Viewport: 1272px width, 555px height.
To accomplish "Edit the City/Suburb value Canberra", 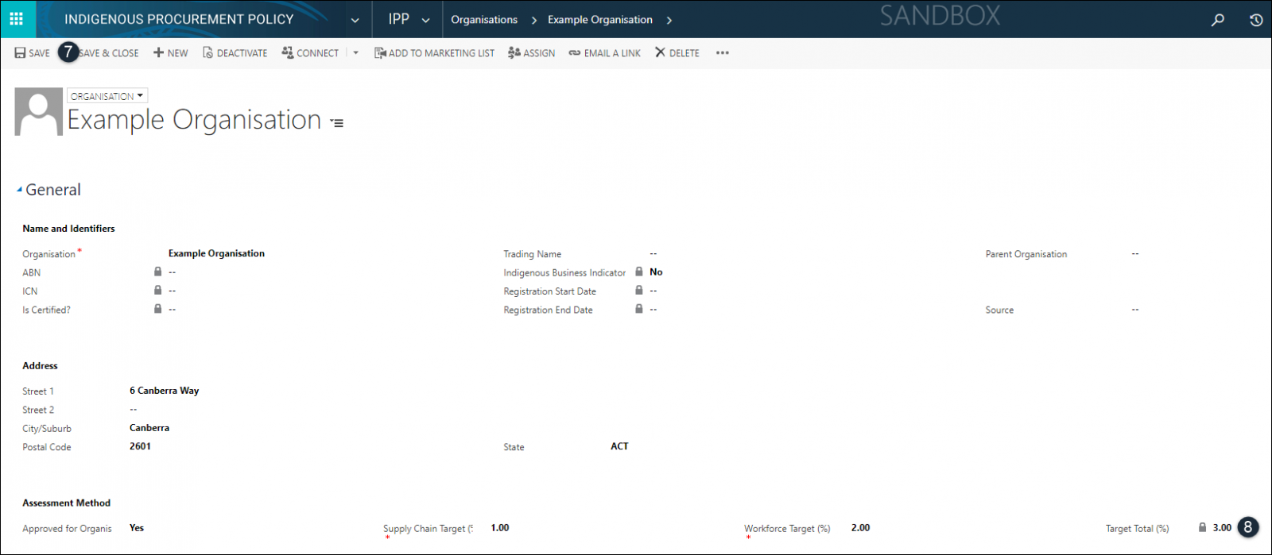I will (x=149, y=428).
